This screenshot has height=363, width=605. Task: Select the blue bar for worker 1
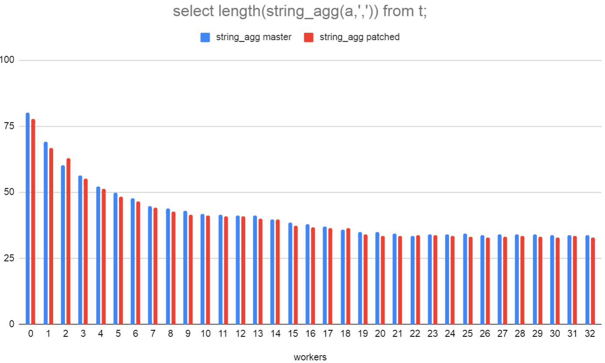[x=46, y=233]
